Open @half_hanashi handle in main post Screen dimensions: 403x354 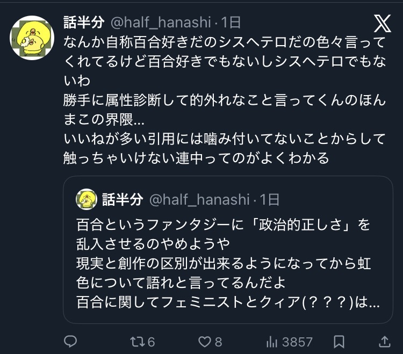[161, 23]
